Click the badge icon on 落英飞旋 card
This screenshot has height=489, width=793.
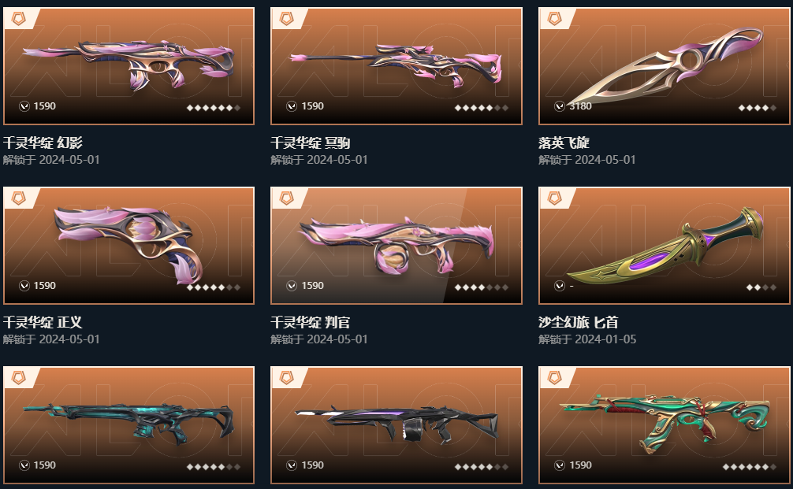pyautogui.click(x=555, y=19)
